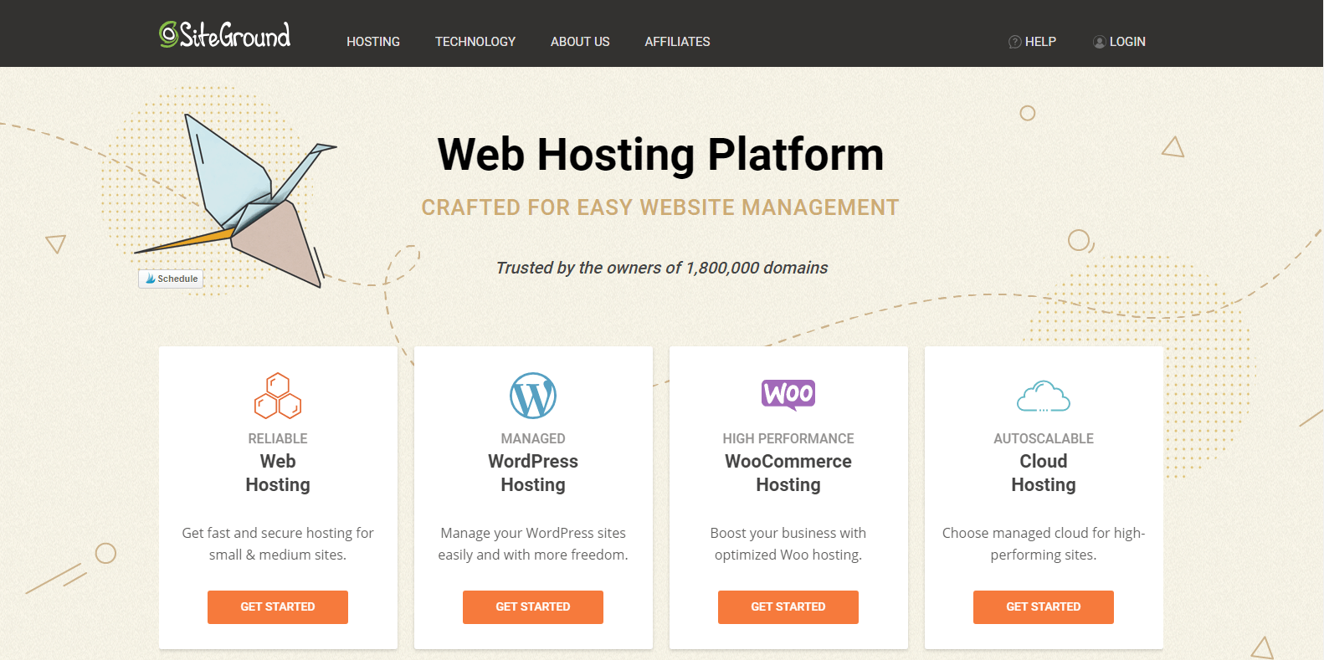Screen dimensions: 1324x660
Task: Click 'Get fast and secure hosting' description
Action: pyautogui.click(x=278, y=544)
